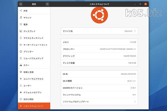Minimize the Settings window

click(135, 4)
